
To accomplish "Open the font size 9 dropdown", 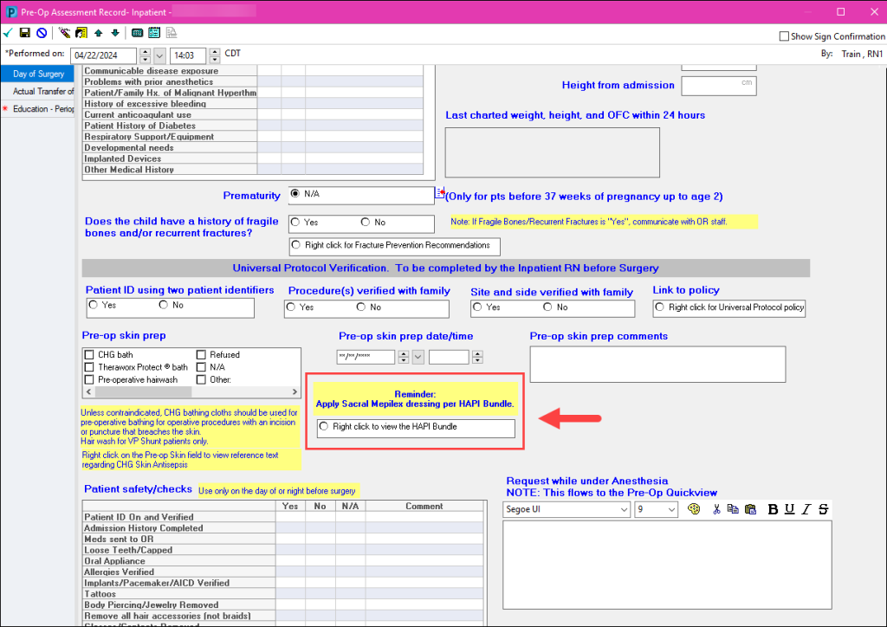I will coord(671,509).
